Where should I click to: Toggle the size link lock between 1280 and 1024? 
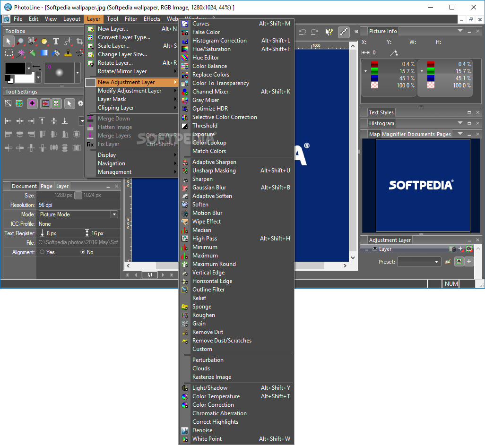78,195
